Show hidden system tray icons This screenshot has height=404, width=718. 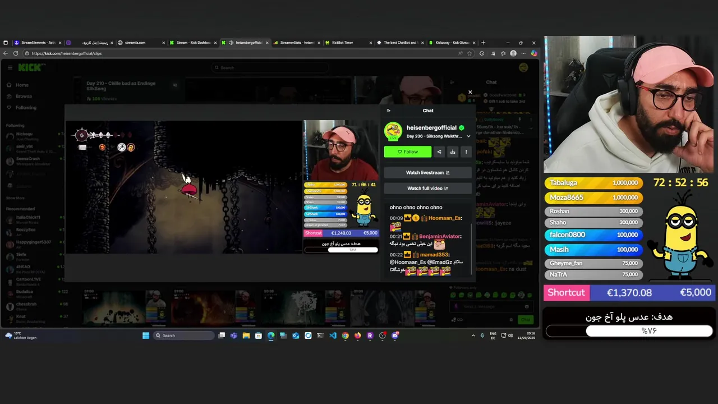coord(473,336)
